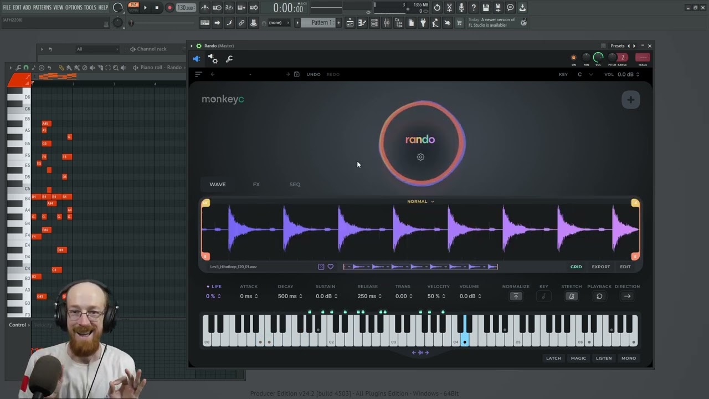Switch to the WAVE tab
709x399 pixels.
coord(218,185)
